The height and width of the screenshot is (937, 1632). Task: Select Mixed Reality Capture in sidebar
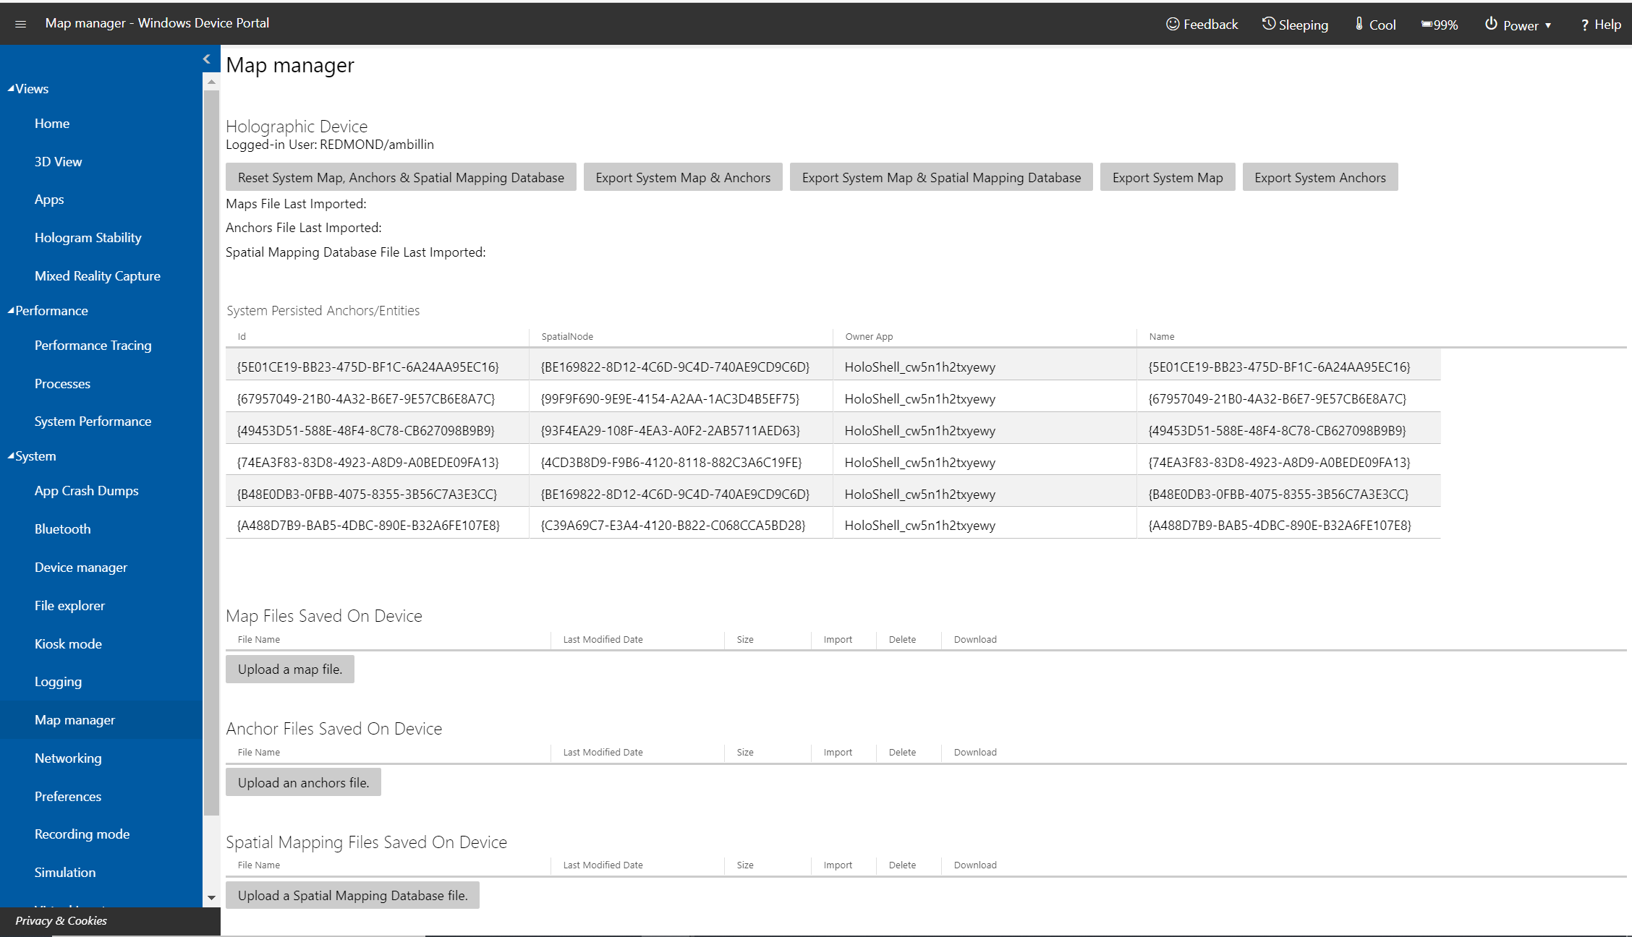(96, 275)
